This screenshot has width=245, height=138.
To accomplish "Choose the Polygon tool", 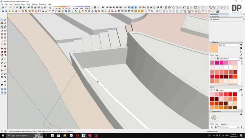I will [5, 38].
